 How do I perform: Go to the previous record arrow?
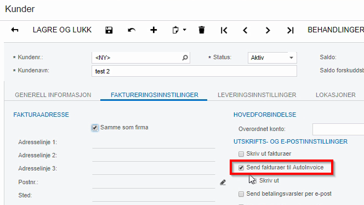[245, 30]
